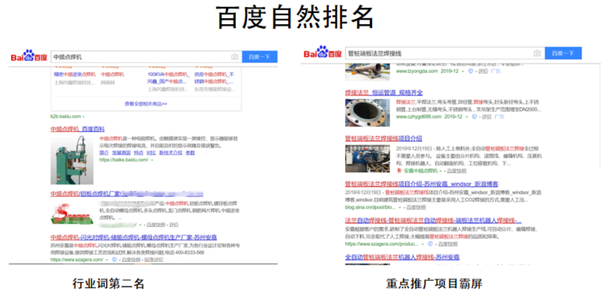Click 广告 label on the www.czhygd688.com row
Screen dimensions: 611x305
pyautogui.click(x=500, y=116)
